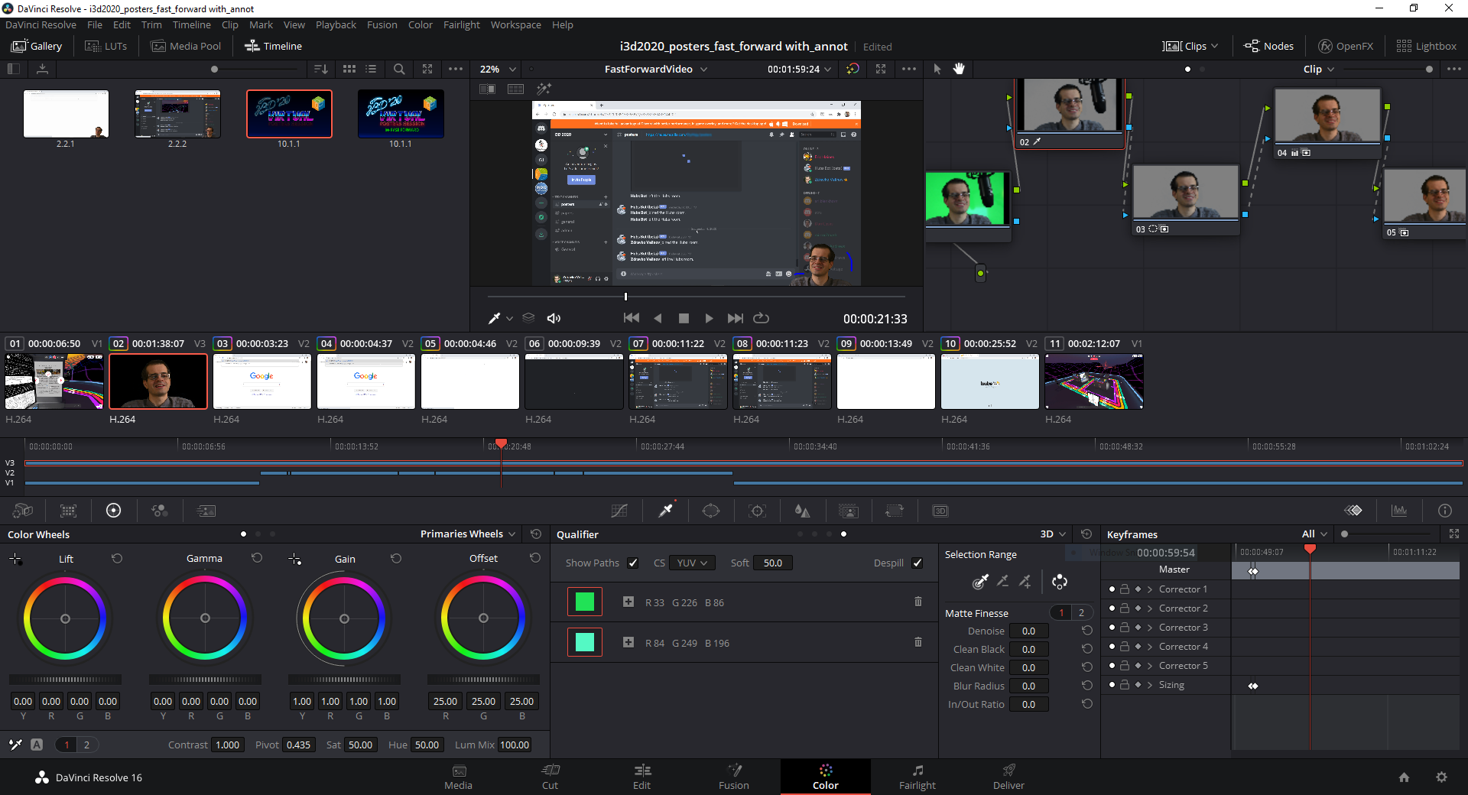Viewport: 1468px width, 795px height.
Task: Switch to Matte Finesse page 2
Action: [1080, 612]
